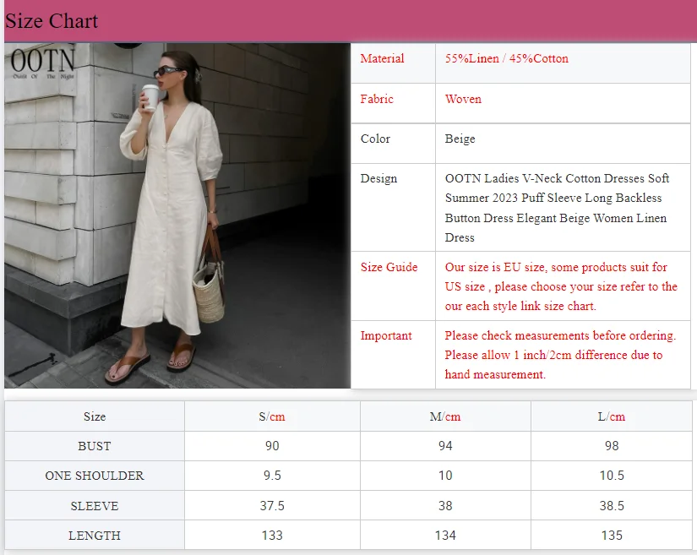Select the Woven fabric value
Screen dimensions: 697x555
[463, 99]
